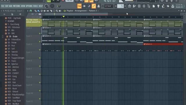The height and width of the screenshot is (105, 186).
Task: Open the PATTERNS menu
Action: (x=17, y=6)
